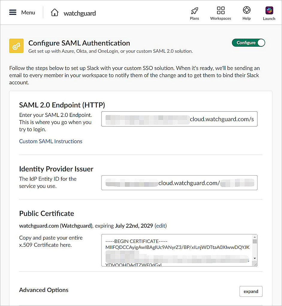The height and width of the screenshot is (306, 282).
Task: Open Custom SAML Instructions link
Action: (51, 141)
